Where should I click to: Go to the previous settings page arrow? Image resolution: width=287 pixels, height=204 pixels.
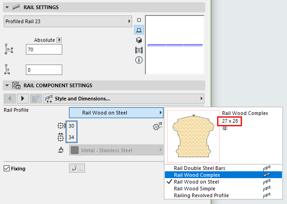10,99
